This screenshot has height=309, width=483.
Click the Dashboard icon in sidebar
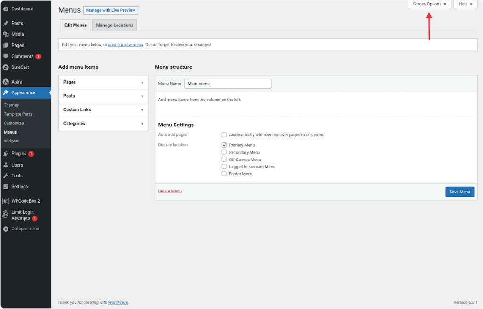tap(6, 9)
